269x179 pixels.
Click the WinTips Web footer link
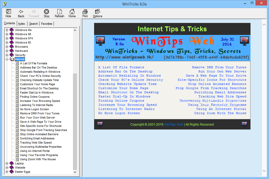[x=174, y=125]
